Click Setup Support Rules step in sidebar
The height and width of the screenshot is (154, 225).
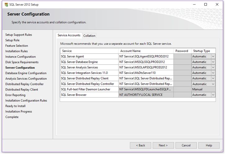pos(19,35)
